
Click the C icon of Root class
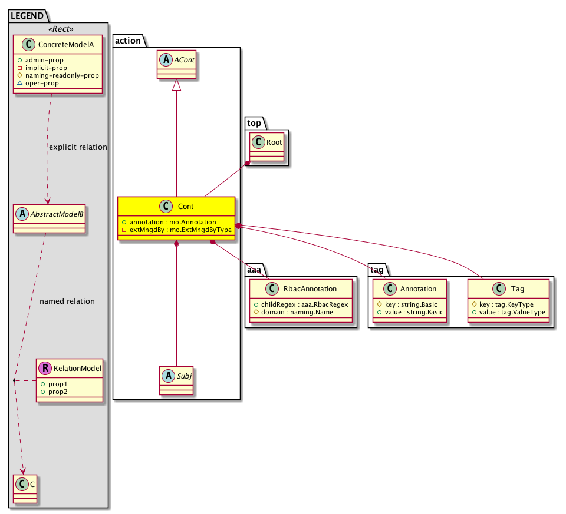tap(259, 141)
